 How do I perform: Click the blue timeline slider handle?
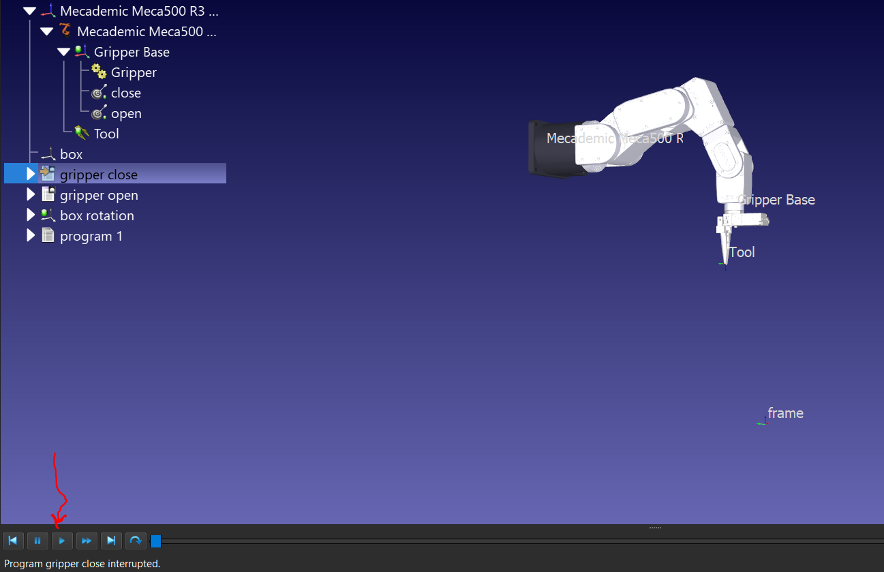click(x=155, y=541)
